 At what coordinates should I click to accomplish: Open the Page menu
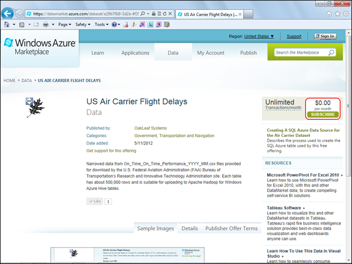[x=65, y=25]
